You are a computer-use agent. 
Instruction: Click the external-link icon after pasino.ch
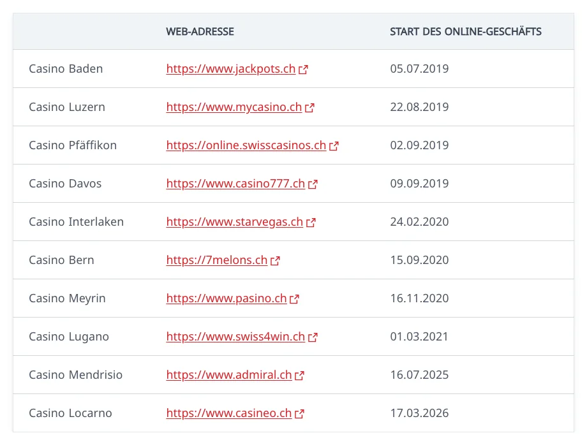[x=294, y=299]
